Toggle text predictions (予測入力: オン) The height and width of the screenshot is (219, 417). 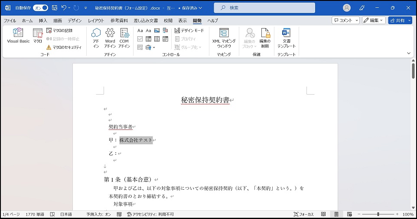[x=98, y=214]
